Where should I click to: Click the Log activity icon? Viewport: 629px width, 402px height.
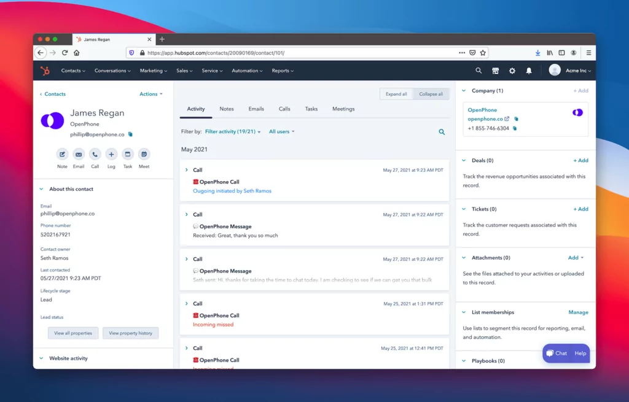tap(111, 155)
